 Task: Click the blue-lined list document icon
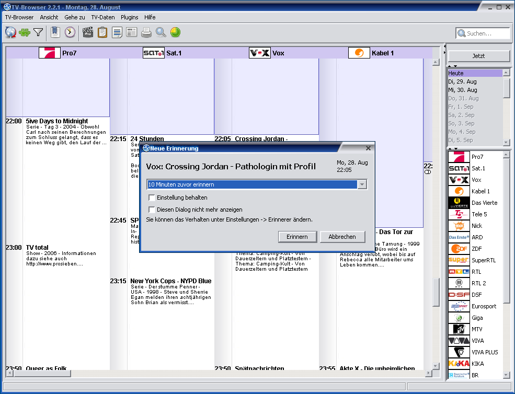coord(117,32)
